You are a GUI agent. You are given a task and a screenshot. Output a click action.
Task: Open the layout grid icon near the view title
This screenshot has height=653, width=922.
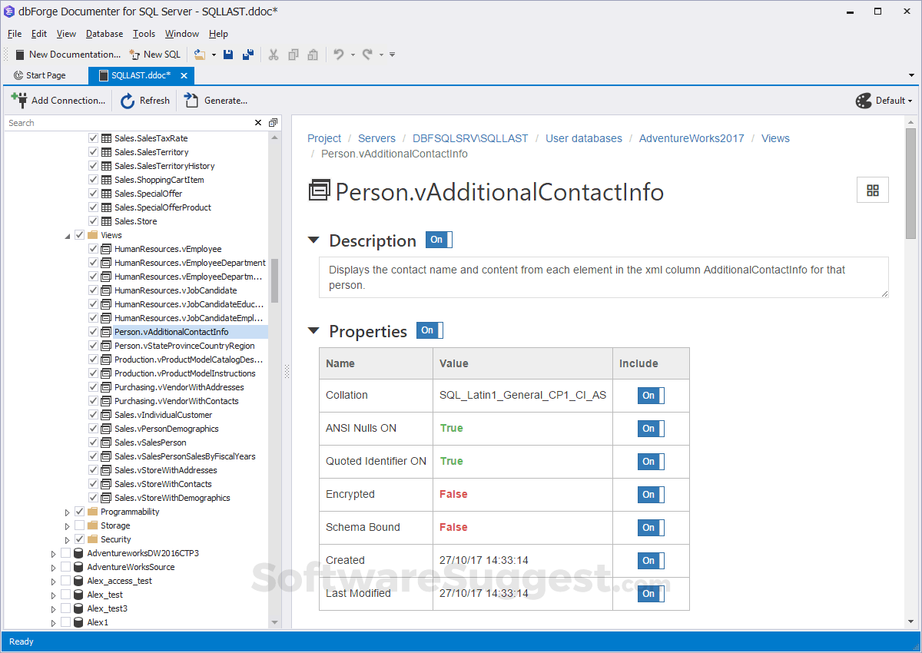[872, 190]
